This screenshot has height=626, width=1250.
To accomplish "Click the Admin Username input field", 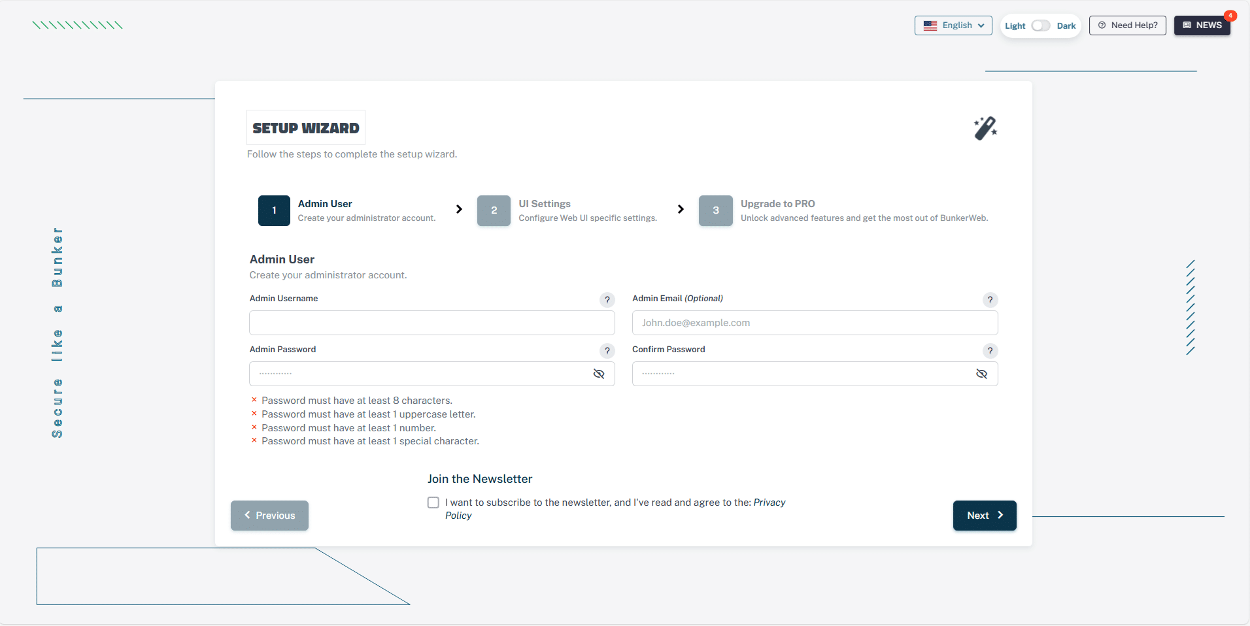I will coord(431,323).
